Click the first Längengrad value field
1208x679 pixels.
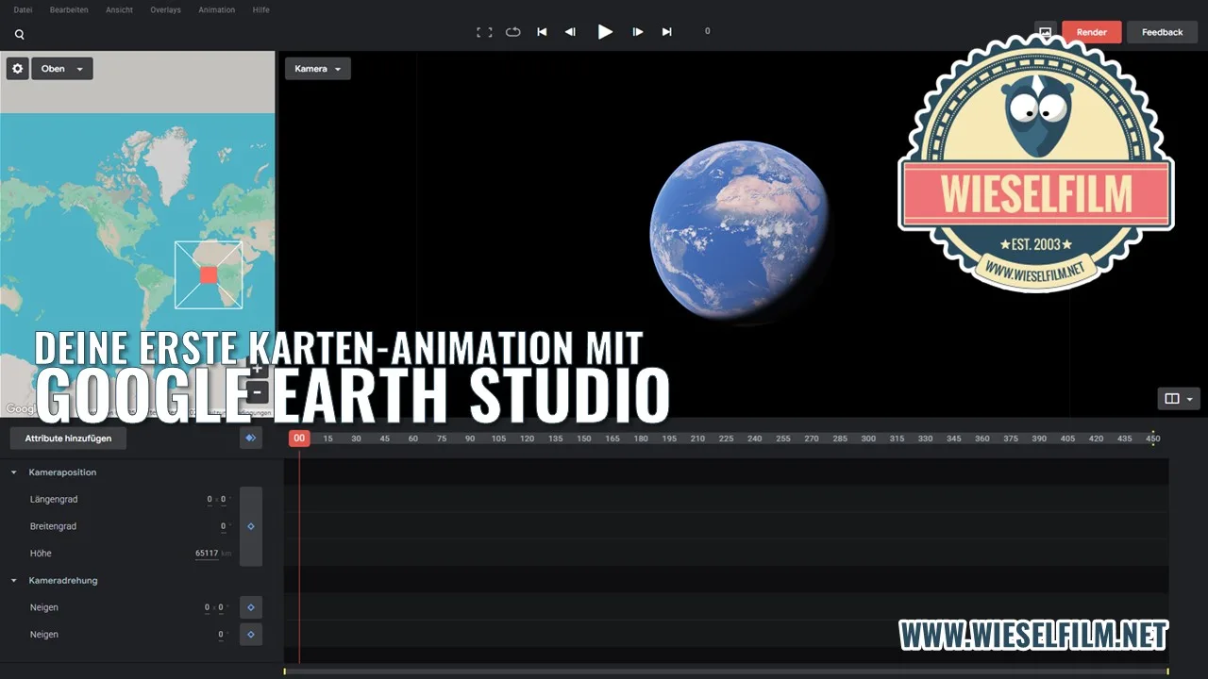click(x=210, y=500)
